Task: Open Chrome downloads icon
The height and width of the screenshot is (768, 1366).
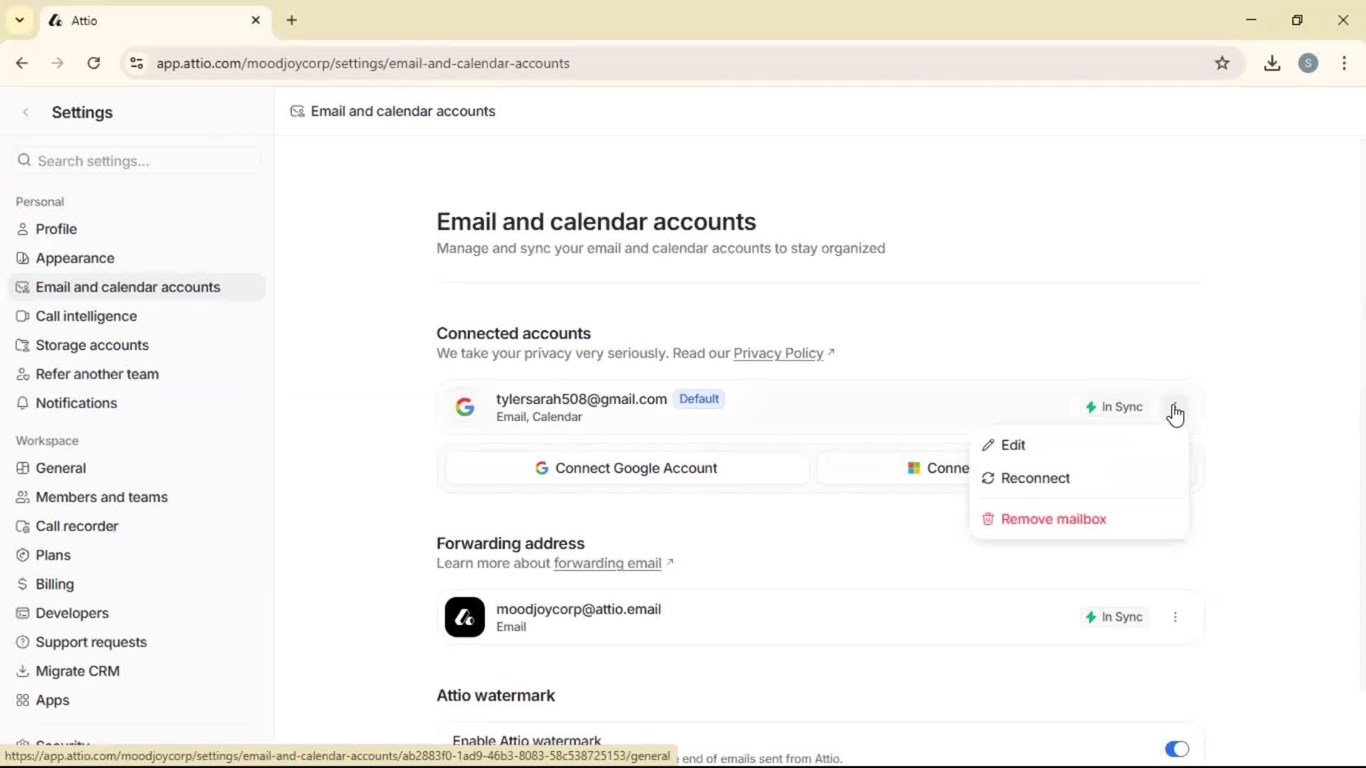Action: click(x=1272, y=63)
